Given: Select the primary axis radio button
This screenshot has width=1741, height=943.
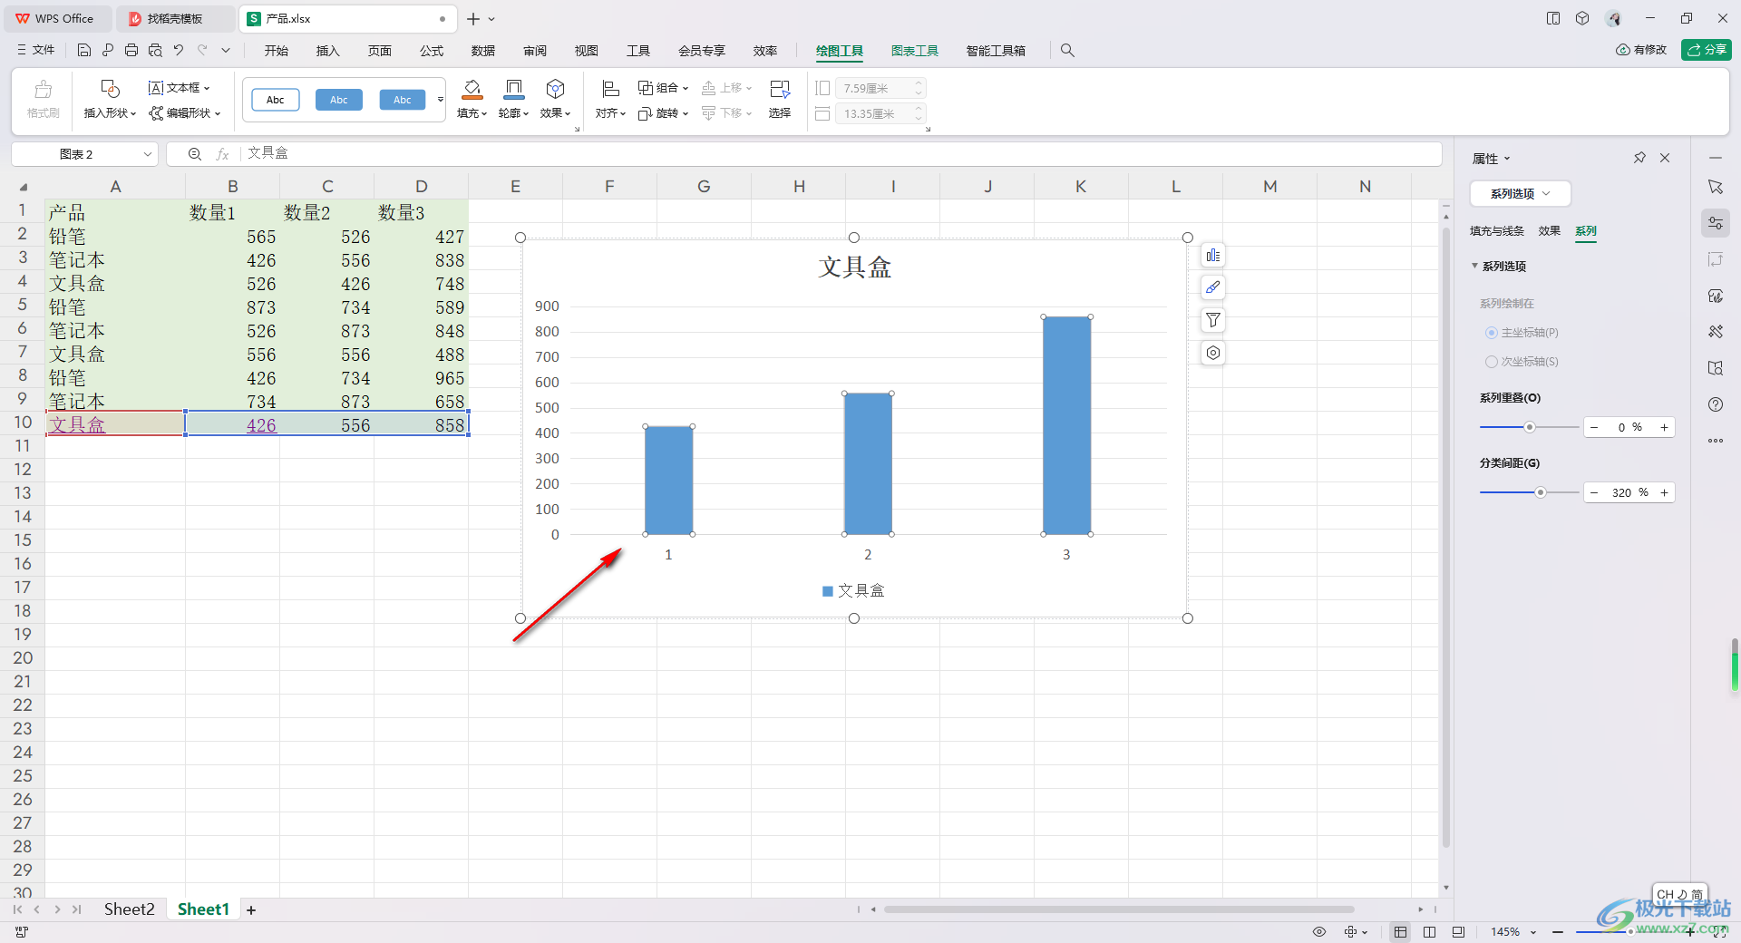Looking at the screenshot, I should tap(1491, 333).
